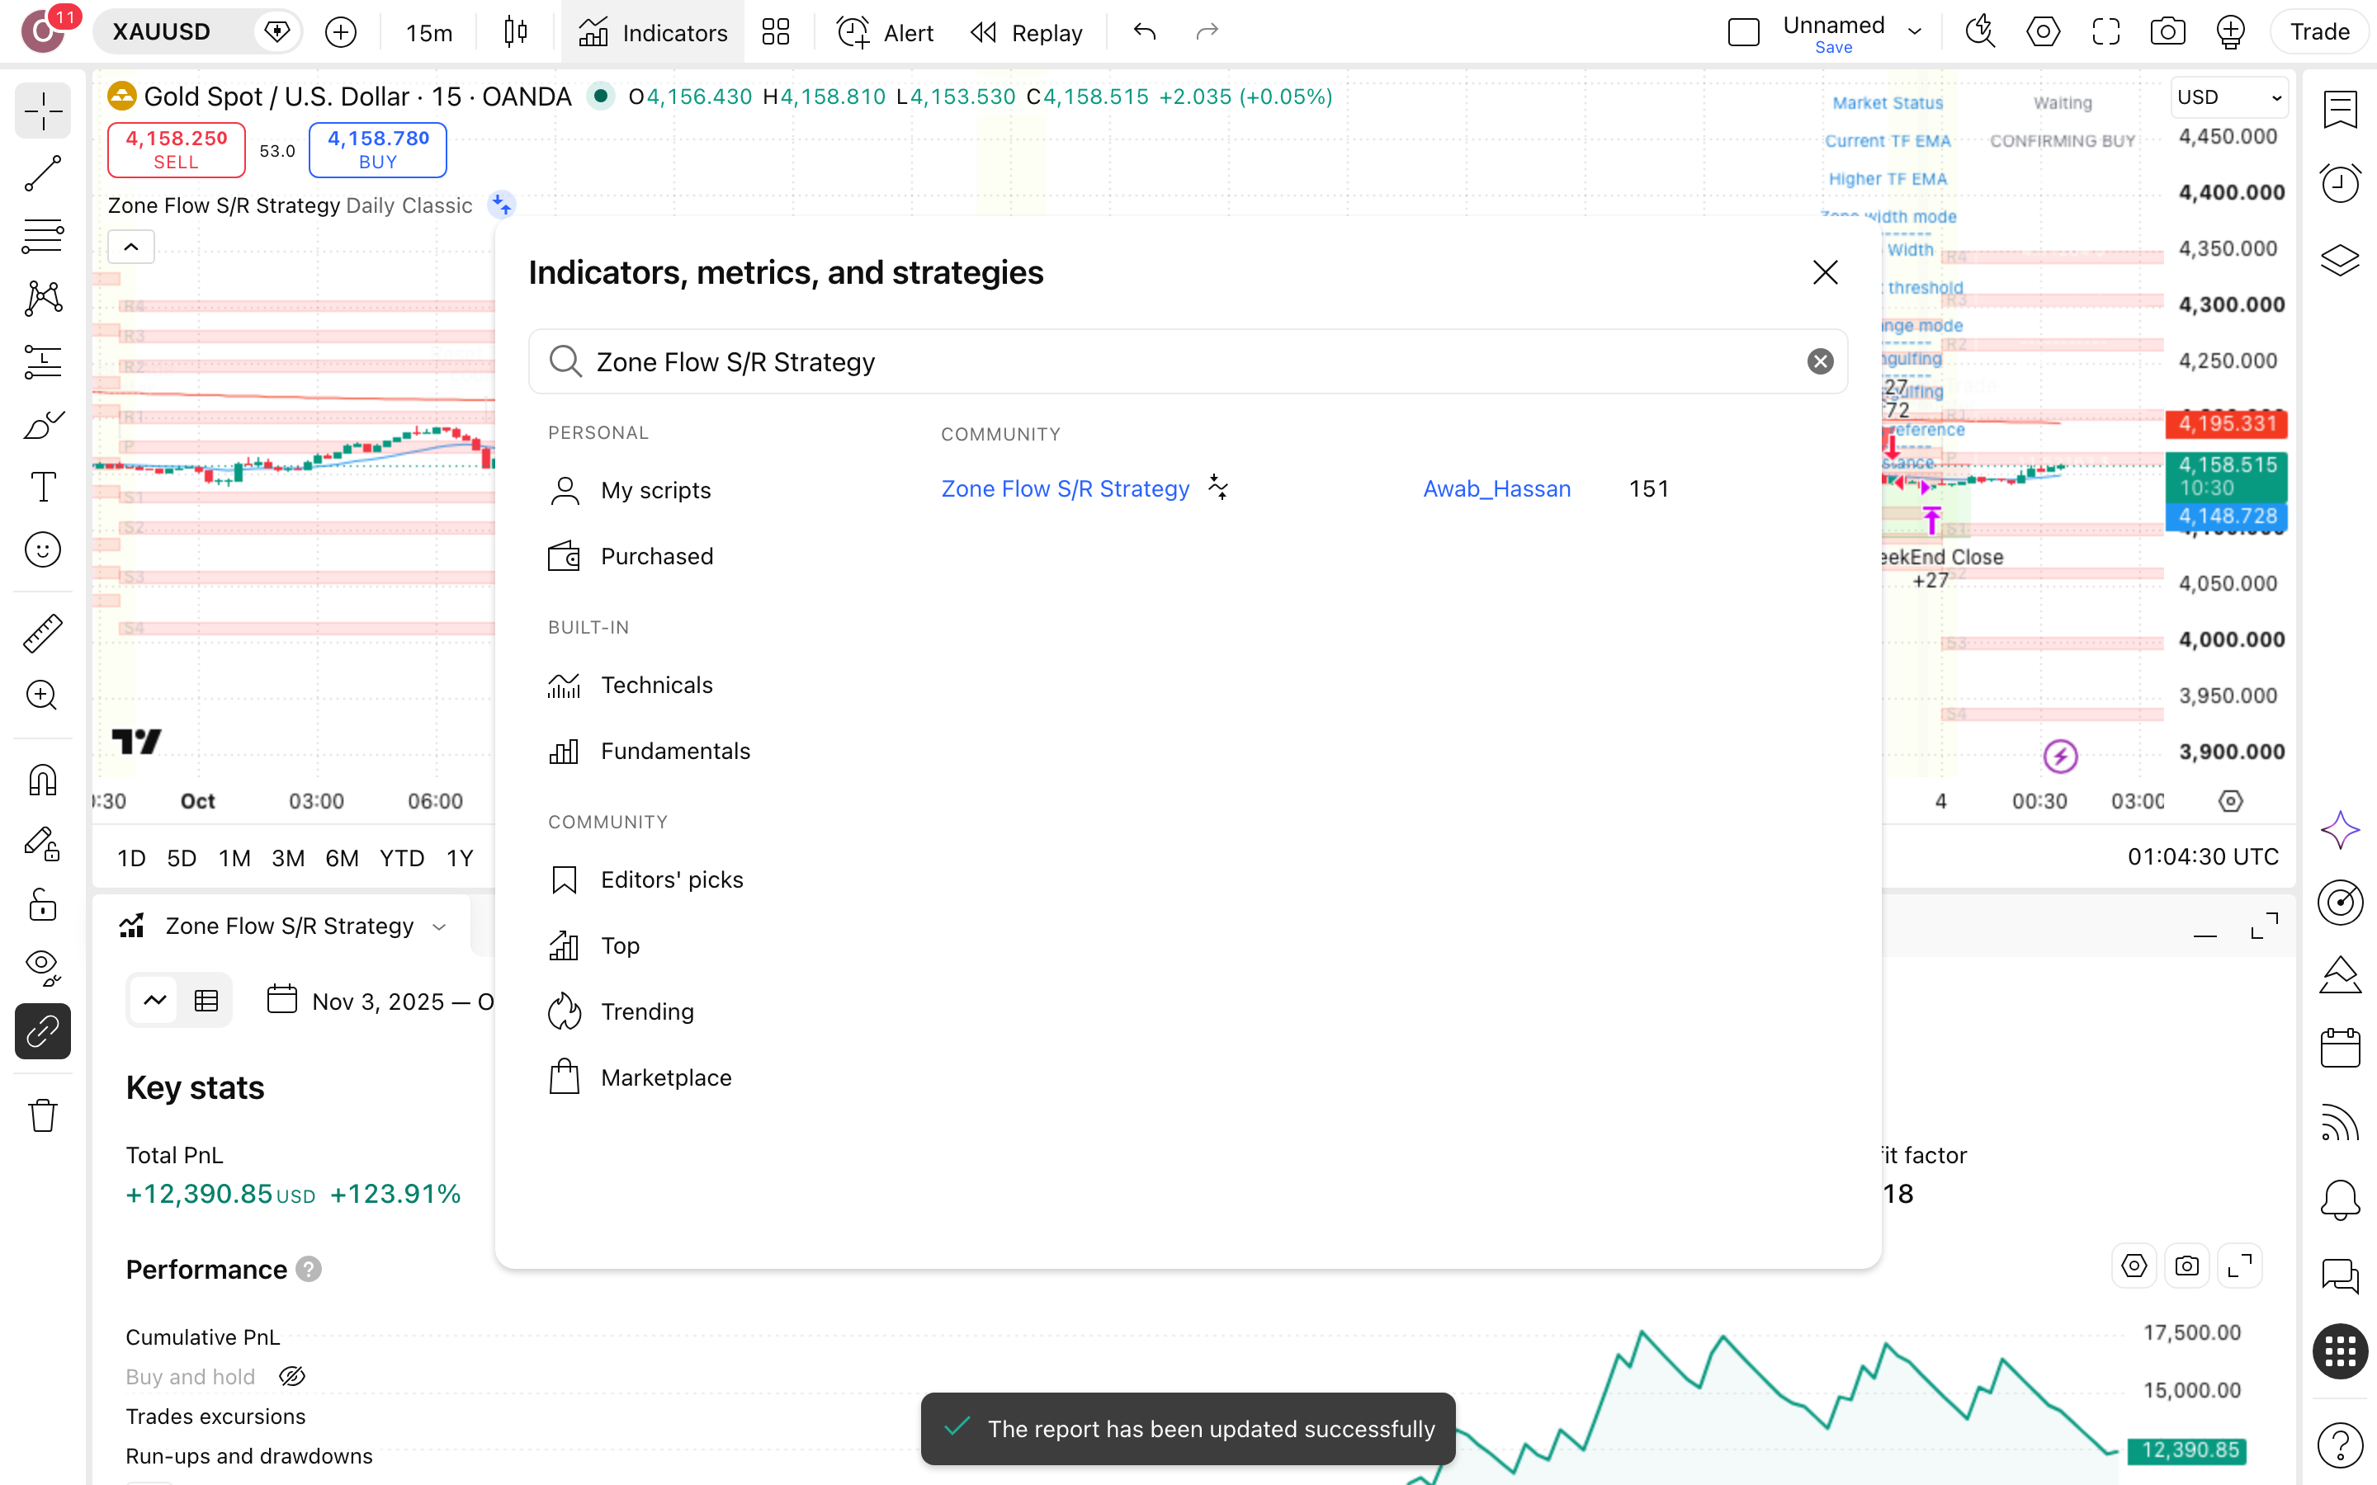Collapse the indicator legend chevron
2377x1485 pixels.
point(131,247)
